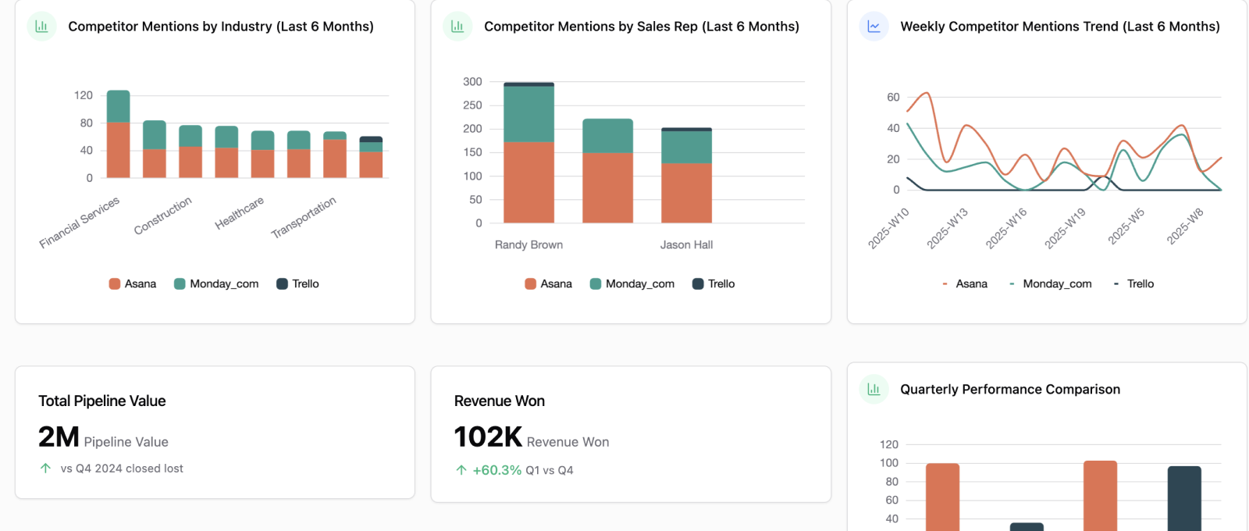Screen dimensions: 1249x531
Task: Click the +60.3% change value
Action: click(x=497, y=470)
